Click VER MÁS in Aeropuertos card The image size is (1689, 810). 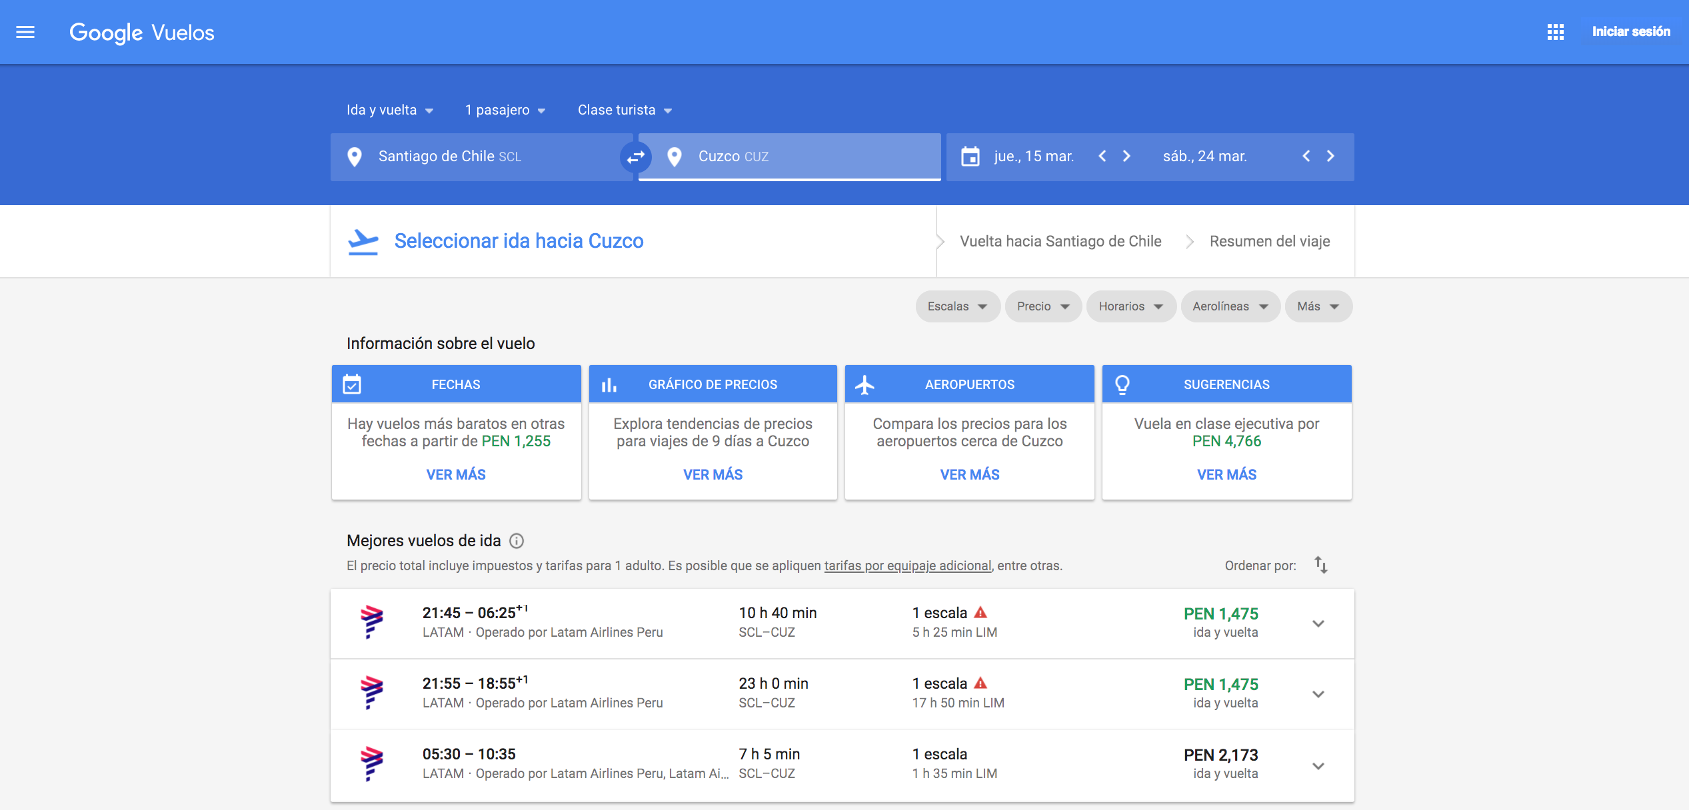click(969, 474)
